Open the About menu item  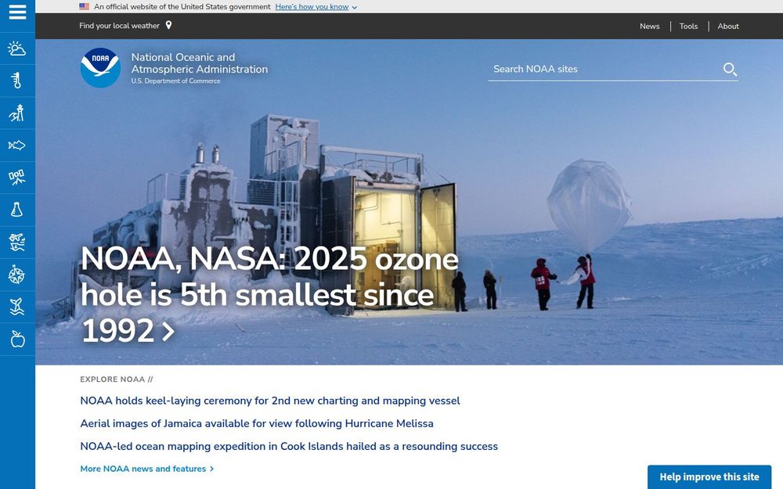[x=728, y=26]
